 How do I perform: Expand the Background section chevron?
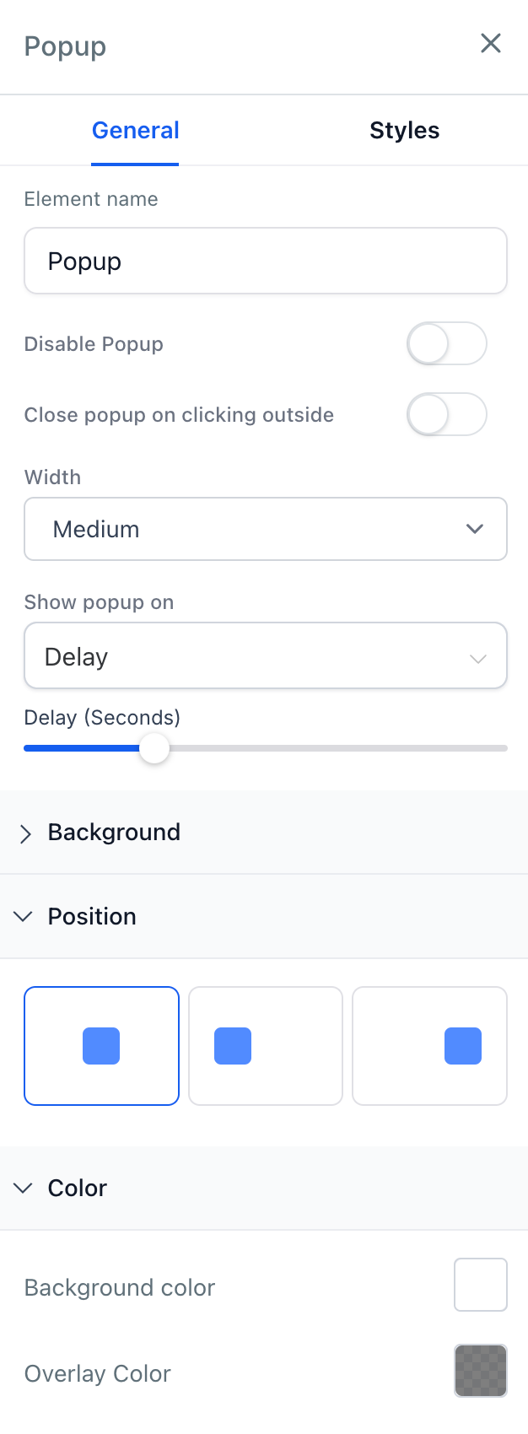point(25,833)
